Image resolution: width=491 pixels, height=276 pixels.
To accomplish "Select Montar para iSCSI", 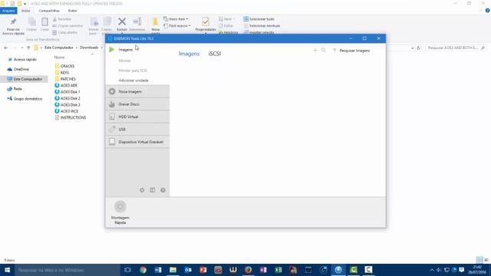I will [x=133, y=71].
